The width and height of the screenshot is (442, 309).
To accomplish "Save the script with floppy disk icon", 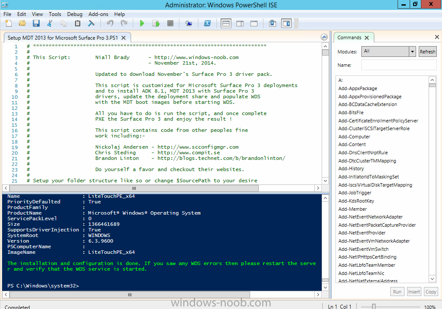I will (x=36, y=23).
